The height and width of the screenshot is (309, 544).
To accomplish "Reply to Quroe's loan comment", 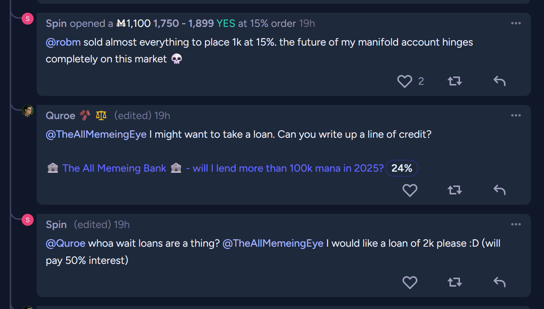I will (500, 190).
